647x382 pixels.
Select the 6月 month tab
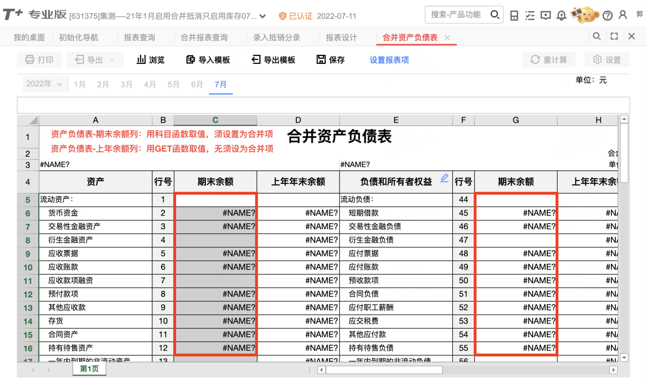[x=197, y=85]
